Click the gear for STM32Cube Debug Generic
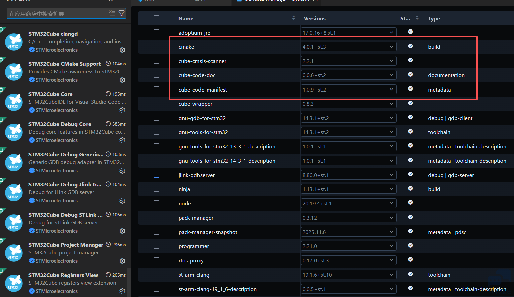 click(122, 171)
